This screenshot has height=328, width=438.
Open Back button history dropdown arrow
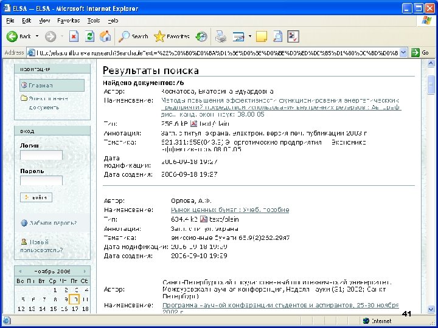click(37, 36)
